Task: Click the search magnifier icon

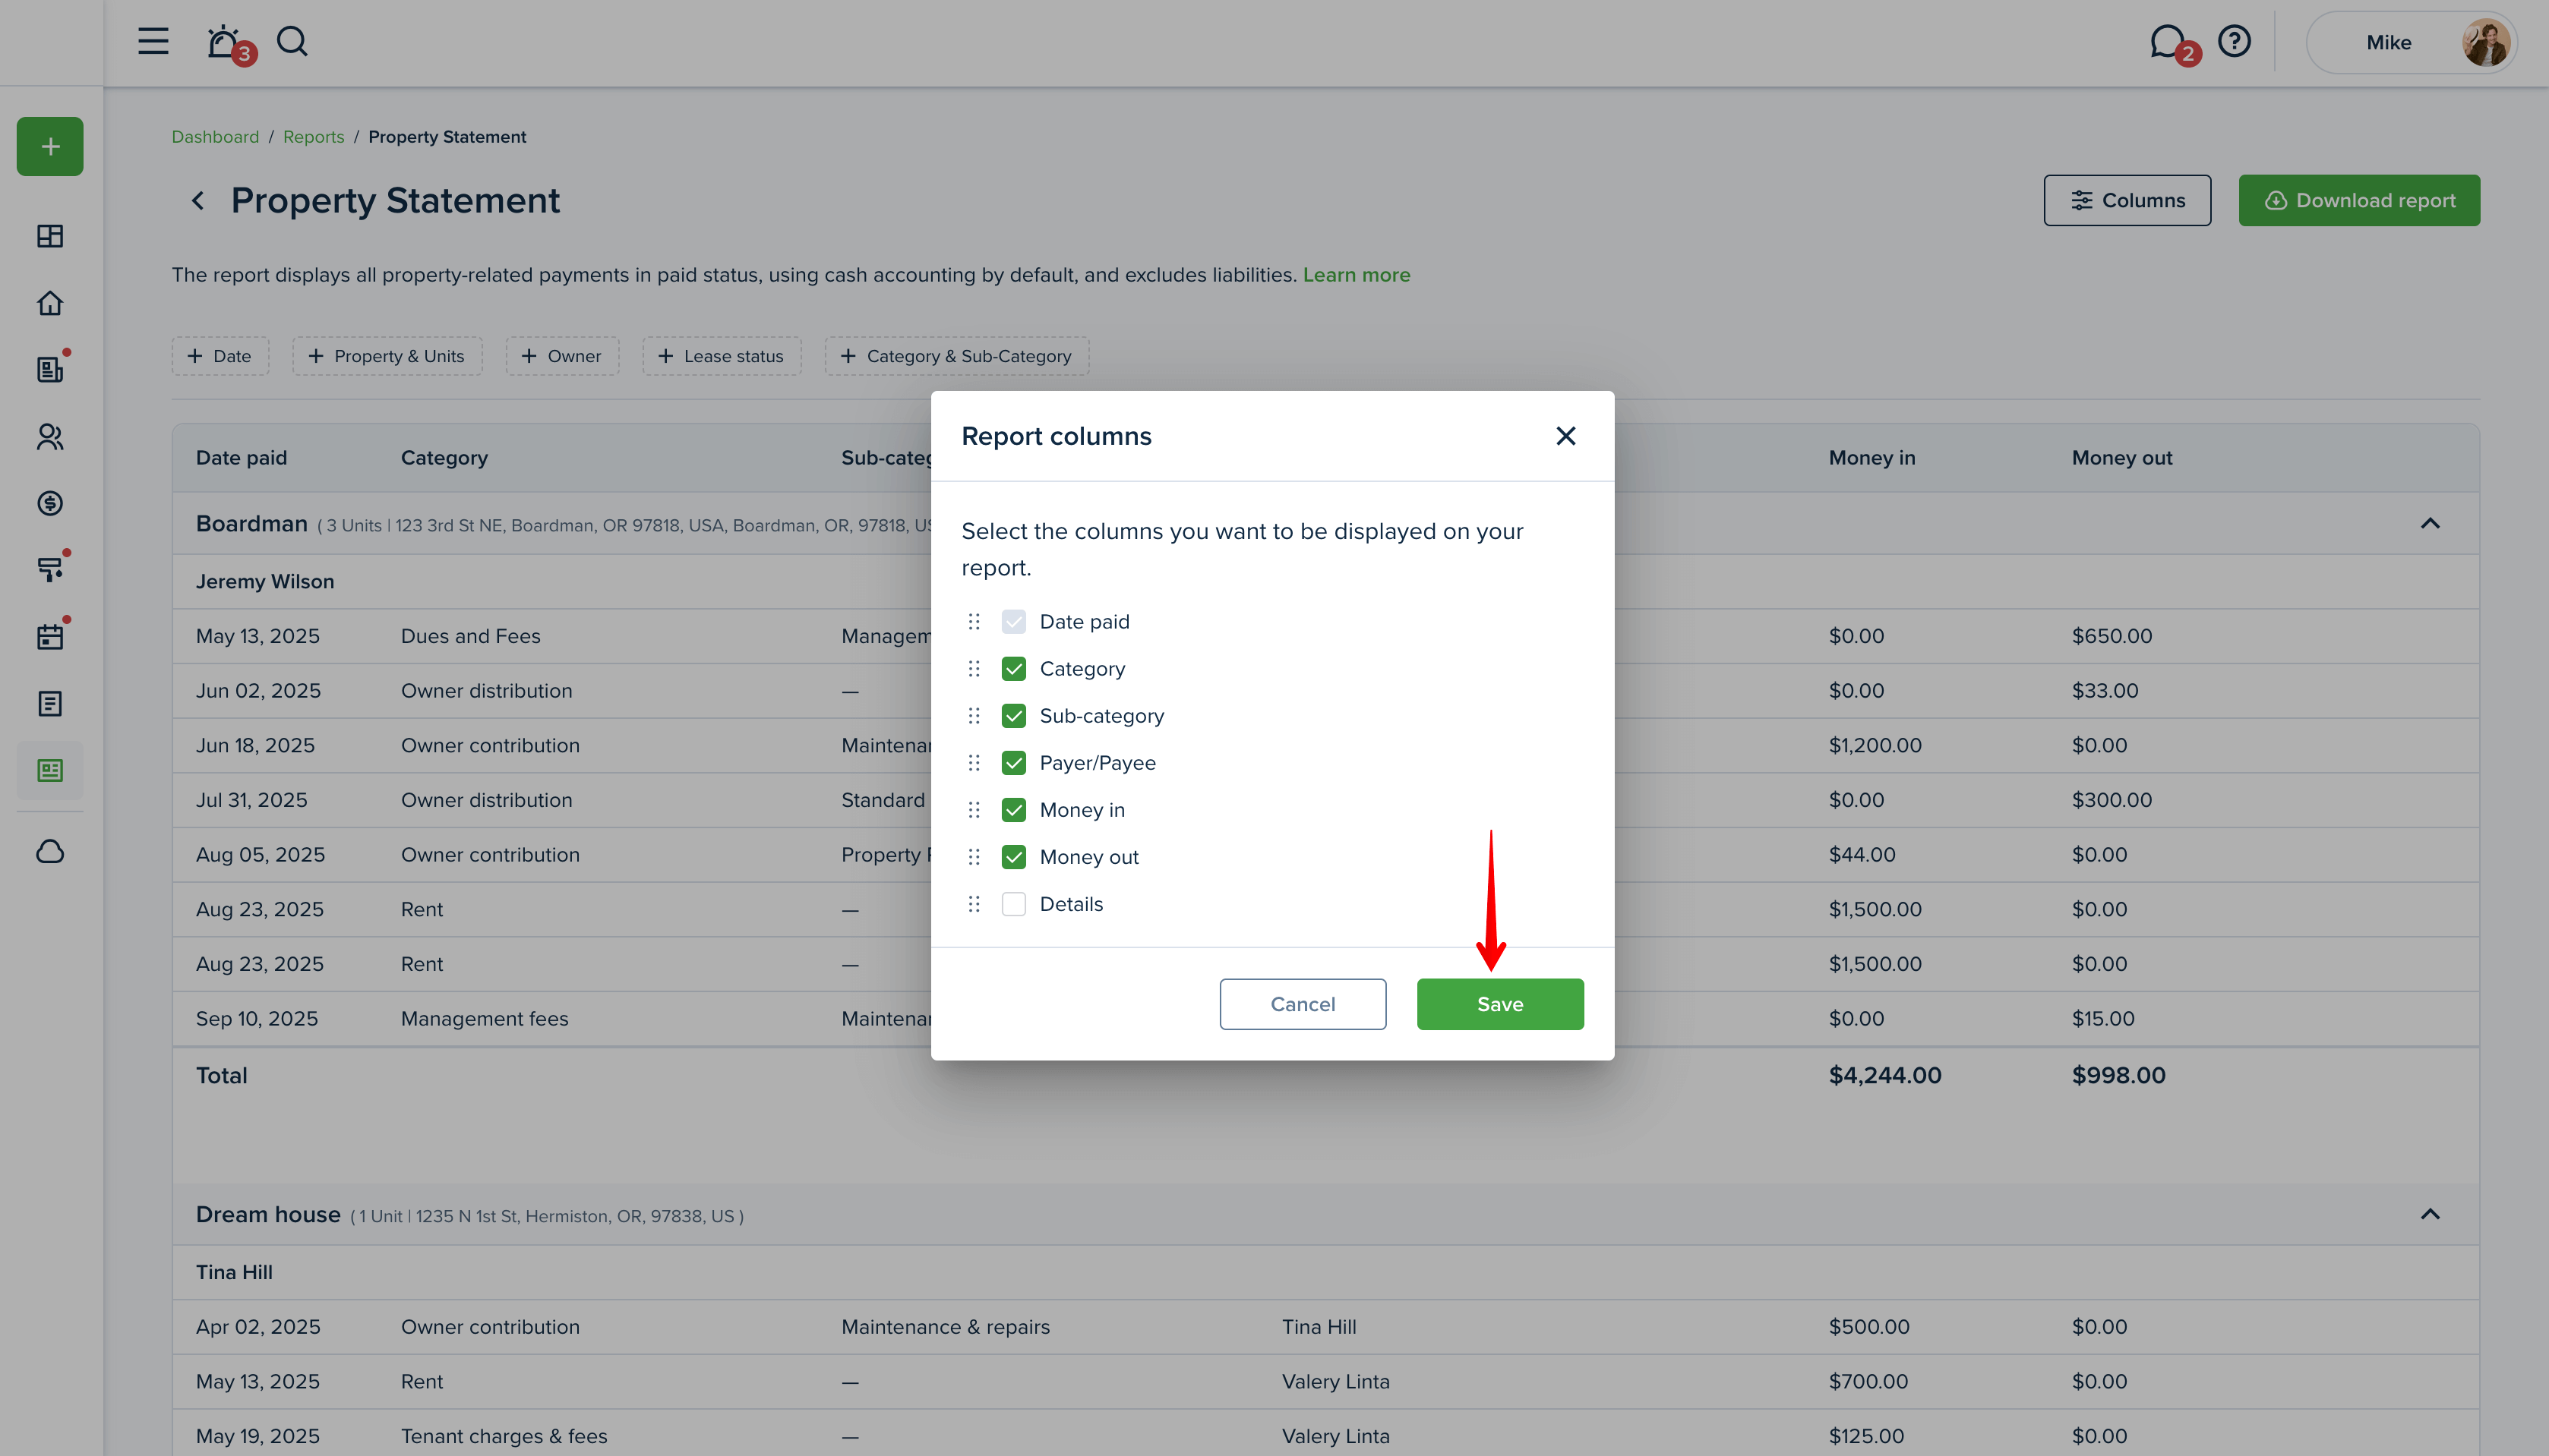Action: click(x=292, y=41)
